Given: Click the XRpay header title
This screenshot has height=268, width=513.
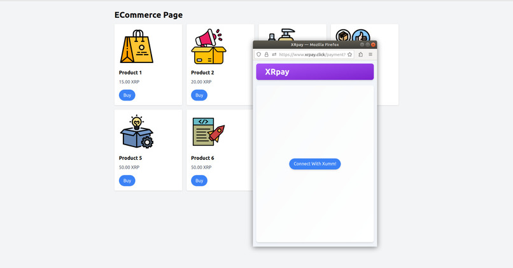Looking at the screenshot, I should [x=277, y=72].
